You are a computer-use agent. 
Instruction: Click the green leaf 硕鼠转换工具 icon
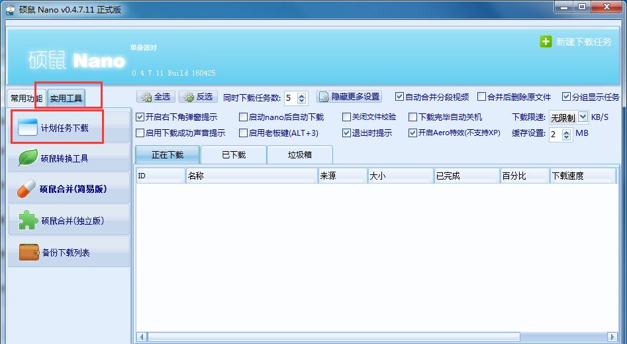[28, 158]
